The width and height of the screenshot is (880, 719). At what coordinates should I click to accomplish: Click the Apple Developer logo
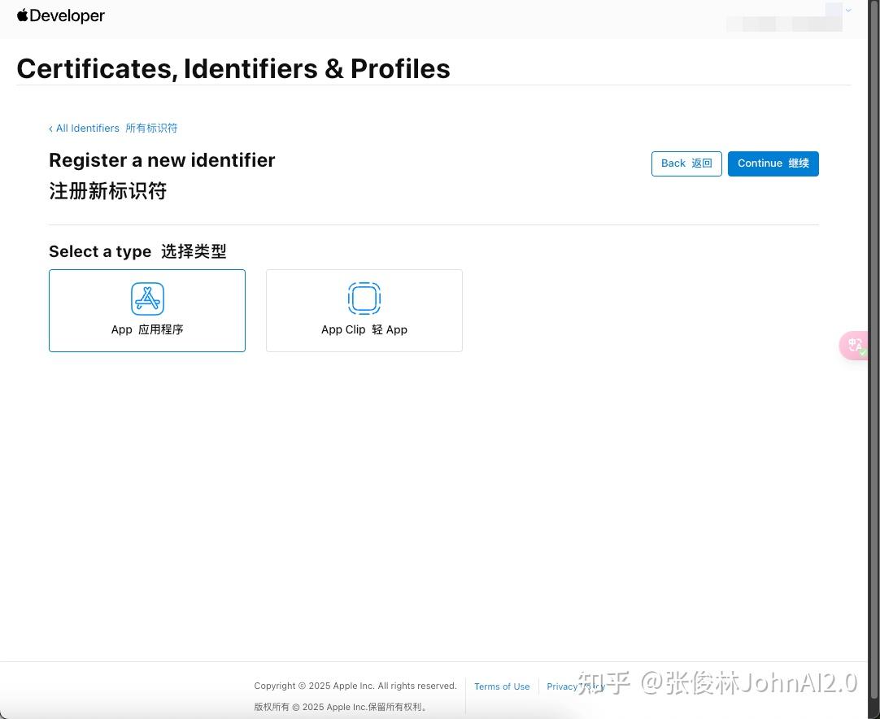coord(61,15)
